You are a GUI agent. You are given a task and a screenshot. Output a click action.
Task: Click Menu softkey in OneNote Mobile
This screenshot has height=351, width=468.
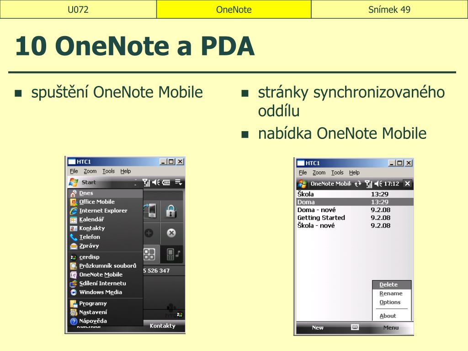(x=391, y=327)
